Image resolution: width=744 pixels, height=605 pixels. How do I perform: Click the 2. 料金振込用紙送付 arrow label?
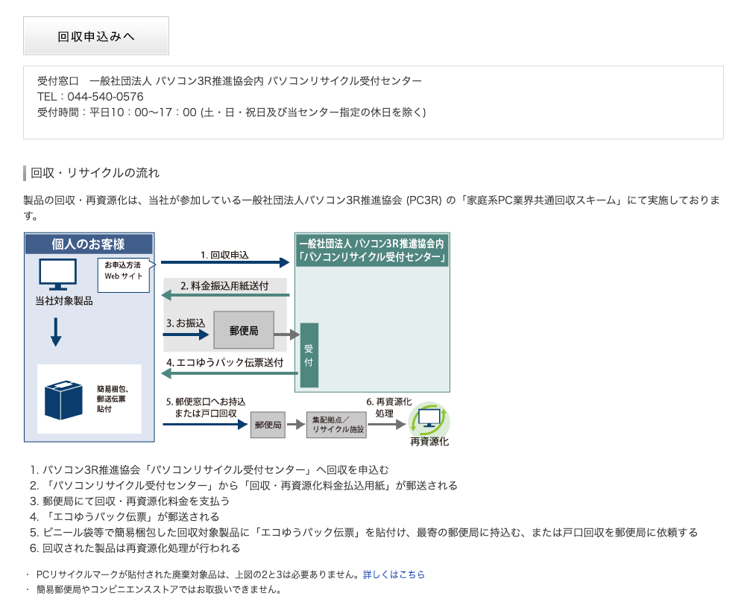coord(224,285)
